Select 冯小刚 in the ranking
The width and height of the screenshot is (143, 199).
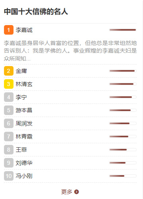pyautogui.click(x=24, y=176)
